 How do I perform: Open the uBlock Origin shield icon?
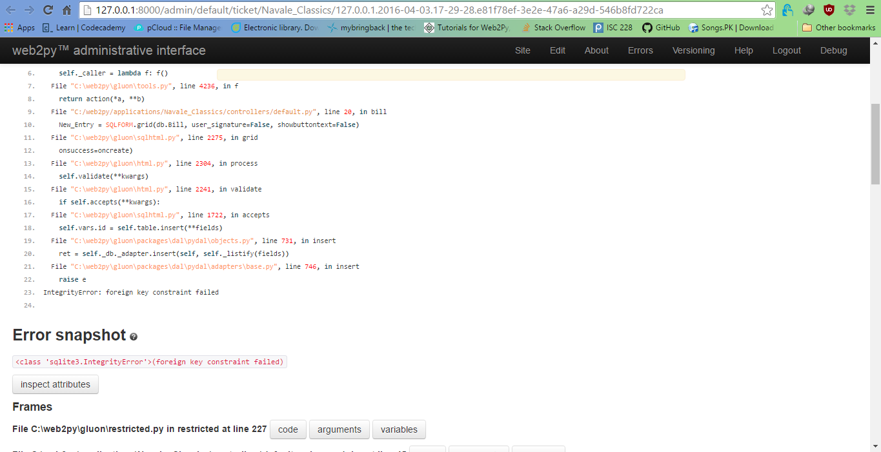click(x=829, y=10)
